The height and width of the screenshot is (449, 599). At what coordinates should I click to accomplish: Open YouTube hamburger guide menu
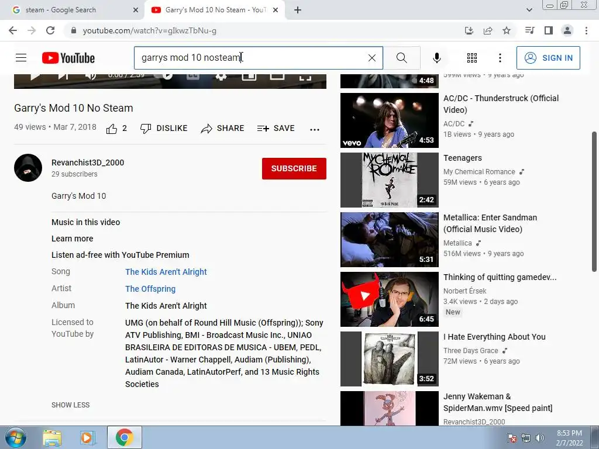click(21, 58)
